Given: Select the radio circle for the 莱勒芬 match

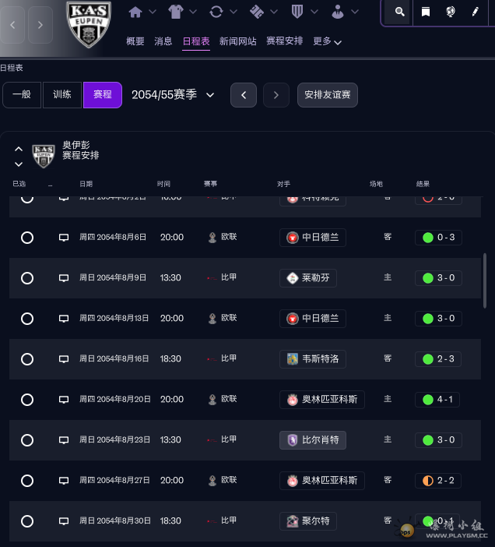Looking at the screenshot, I should [x=27, y=278].
